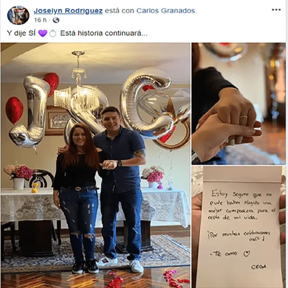
Task: Open Joselyn Rodriguez profile link
Action: [x=68, y=11]
